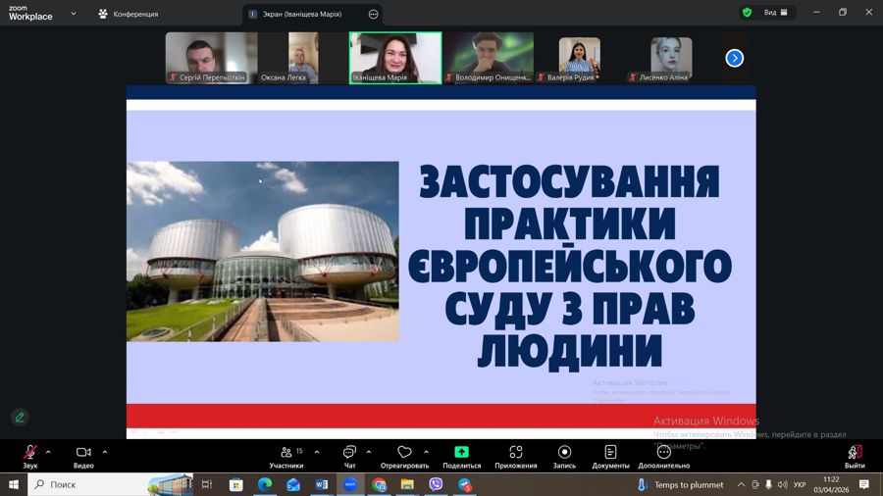
Task: Leave the meeting with the Выйти button
Action: coord(855,453)
